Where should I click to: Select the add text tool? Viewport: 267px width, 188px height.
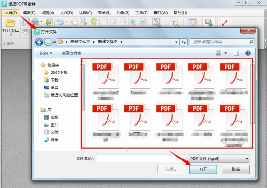tap(174, 23)
